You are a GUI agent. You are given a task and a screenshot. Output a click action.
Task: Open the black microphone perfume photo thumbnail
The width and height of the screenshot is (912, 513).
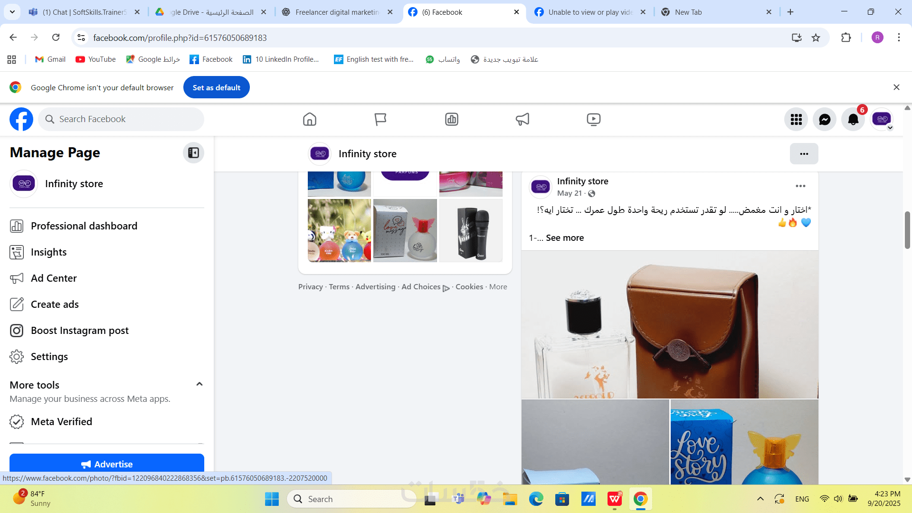point(470,231)
